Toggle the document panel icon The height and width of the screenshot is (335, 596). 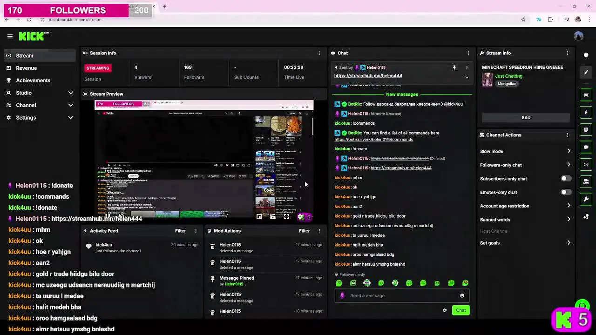586,130
